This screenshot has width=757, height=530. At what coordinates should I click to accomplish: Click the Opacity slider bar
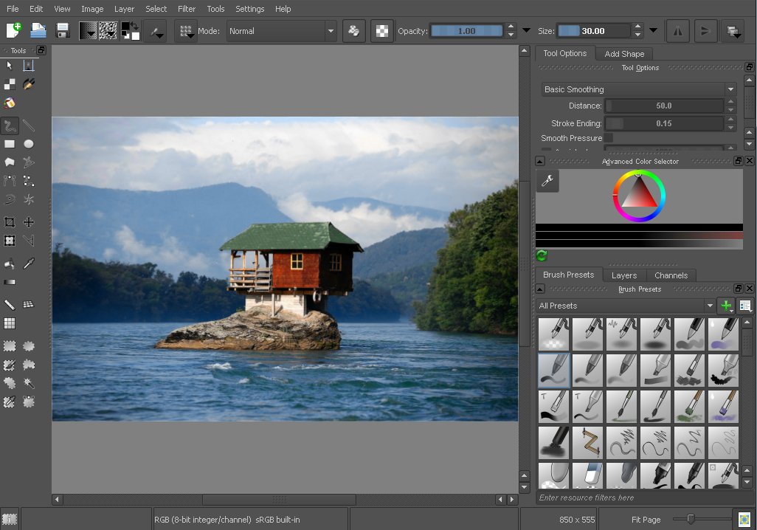coord(466,31)
